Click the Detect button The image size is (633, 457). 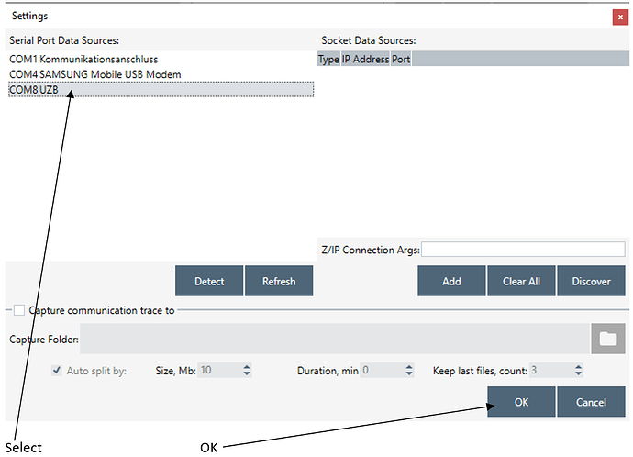(209, 281)
